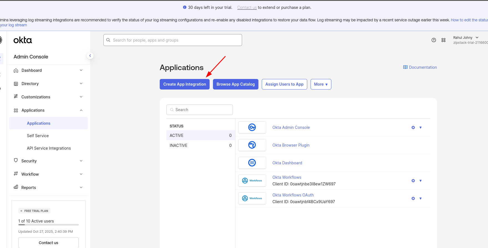This screenshot has height=248, width=488.
Task: Open Okta Dashboard app link
Action: coord(287,163)
